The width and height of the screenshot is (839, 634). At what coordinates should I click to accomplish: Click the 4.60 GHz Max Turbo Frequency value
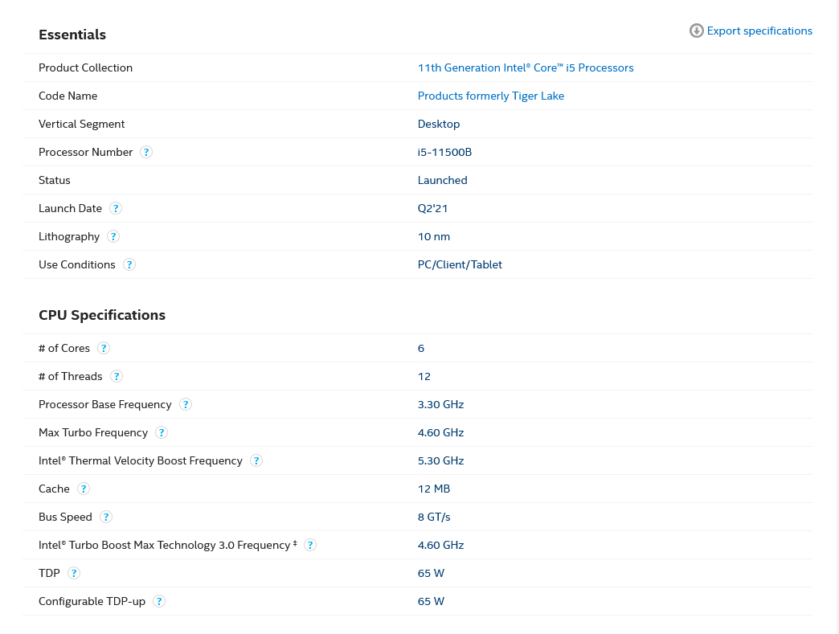coord(440,432)
